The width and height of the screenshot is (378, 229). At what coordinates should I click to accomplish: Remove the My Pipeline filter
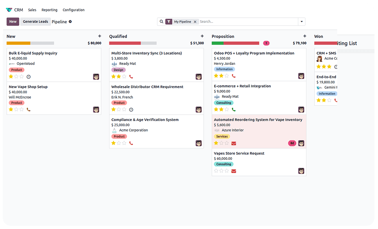pos(195,22)
